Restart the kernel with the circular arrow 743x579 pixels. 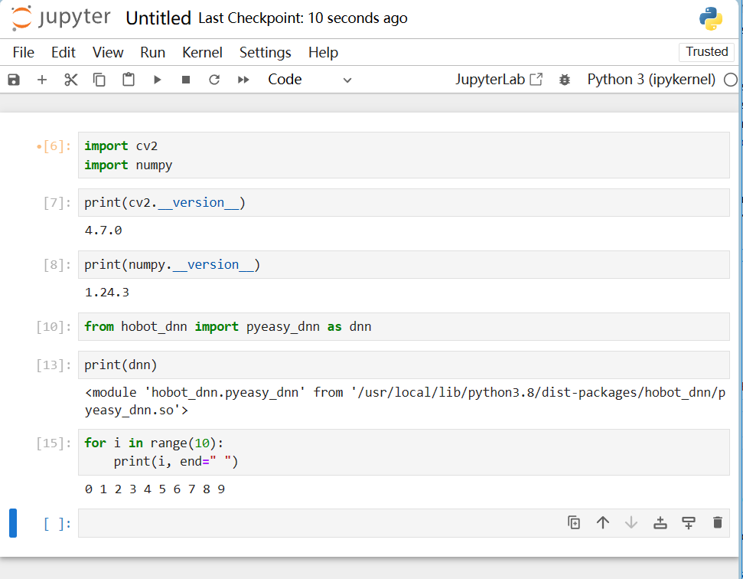pyautogui.click(x=214, y=80)
